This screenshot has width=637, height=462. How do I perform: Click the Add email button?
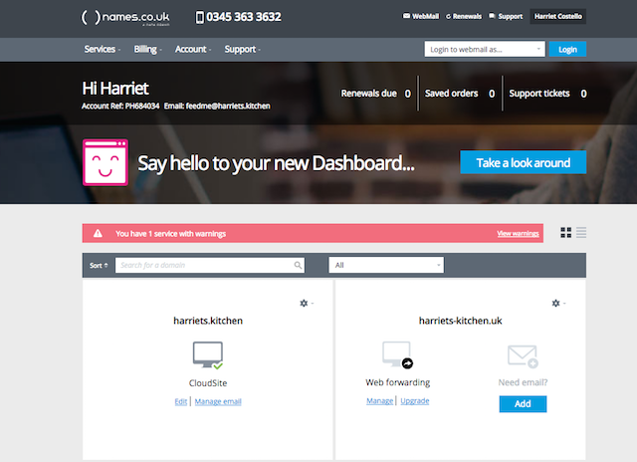click(x=523, y=404)
